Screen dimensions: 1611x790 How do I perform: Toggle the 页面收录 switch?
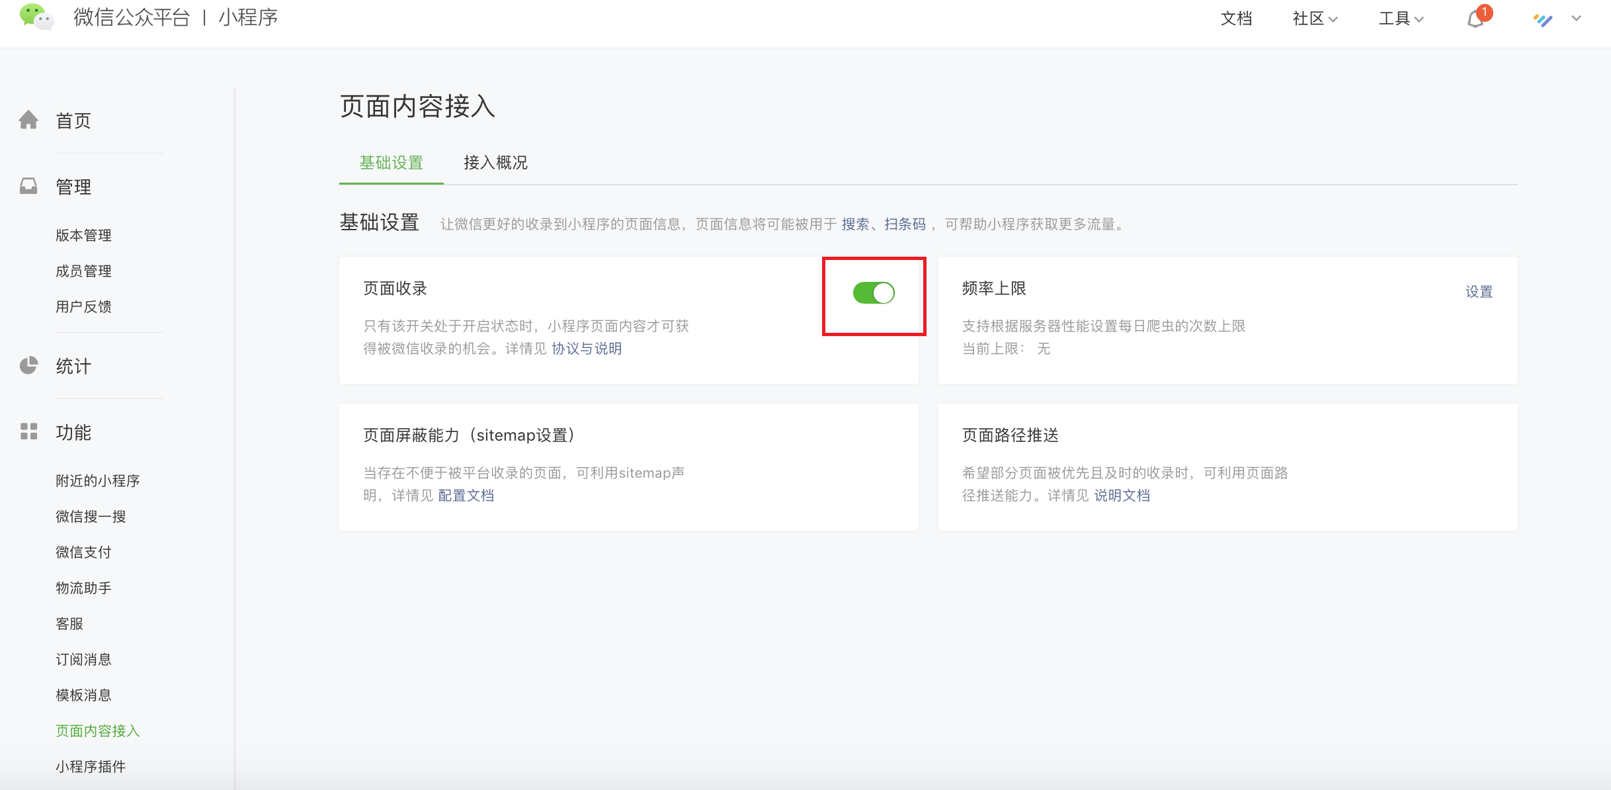873,292
